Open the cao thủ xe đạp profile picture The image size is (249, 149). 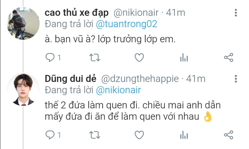point(23,23)
